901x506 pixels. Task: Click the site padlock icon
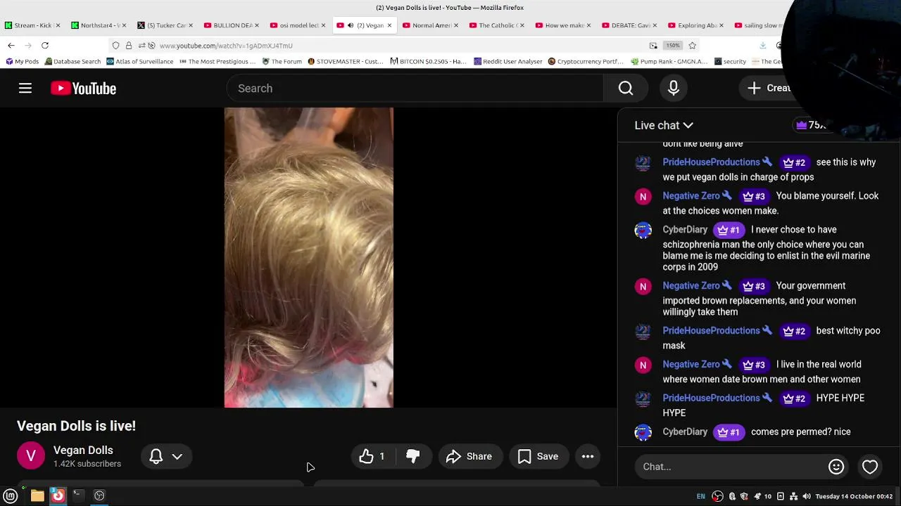[128, 45]
